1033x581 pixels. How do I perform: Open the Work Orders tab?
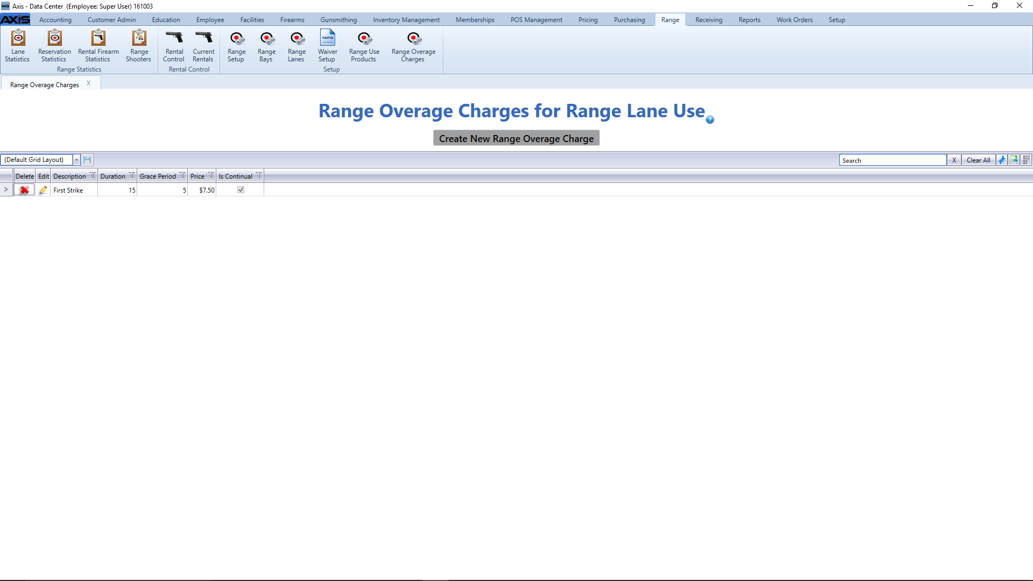click(x=795, y=20)
